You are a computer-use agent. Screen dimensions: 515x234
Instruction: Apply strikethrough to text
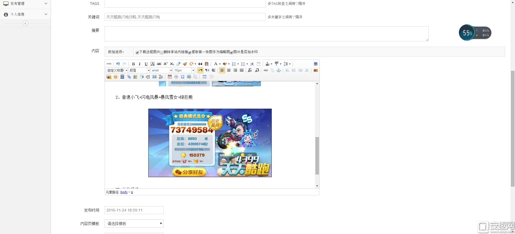click(x=159, y=64)
